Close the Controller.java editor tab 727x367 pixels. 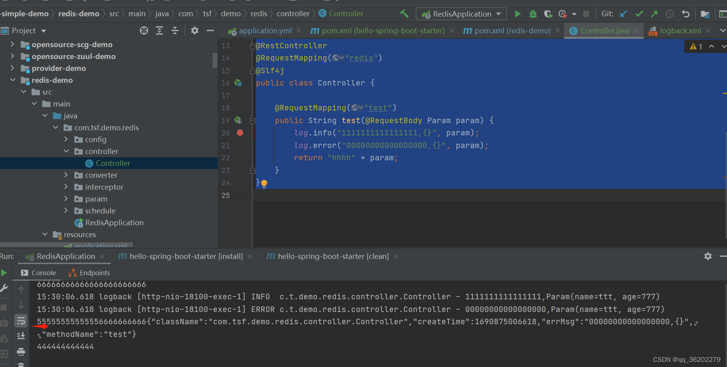(637, 30)
